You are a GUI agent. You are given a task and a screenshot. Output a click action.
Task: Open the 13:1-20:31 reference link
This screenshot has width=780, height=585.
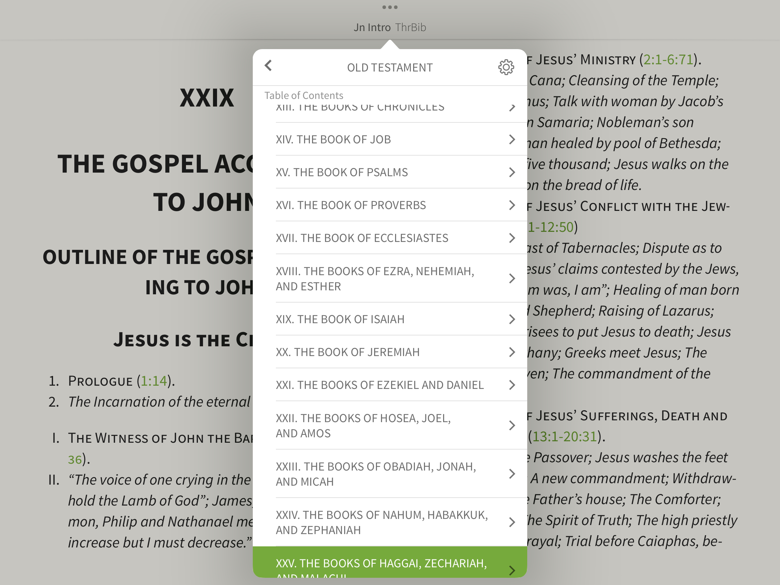point(564,437)
